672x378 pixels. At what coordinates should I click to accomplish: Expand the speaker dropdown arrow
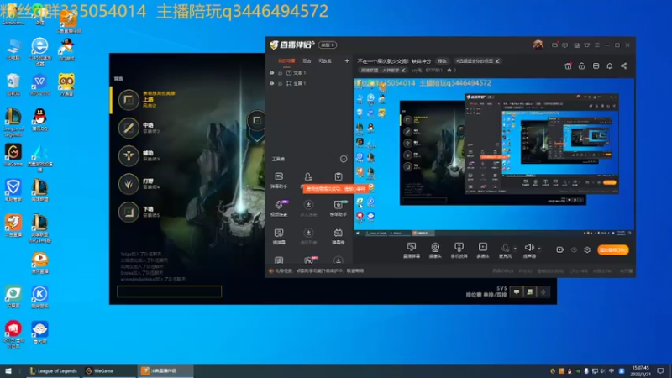539,248
